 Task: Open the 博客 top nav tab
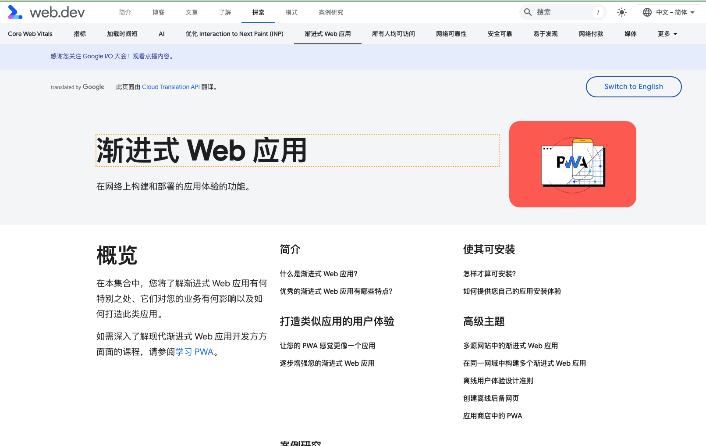(x=158, y=12)
